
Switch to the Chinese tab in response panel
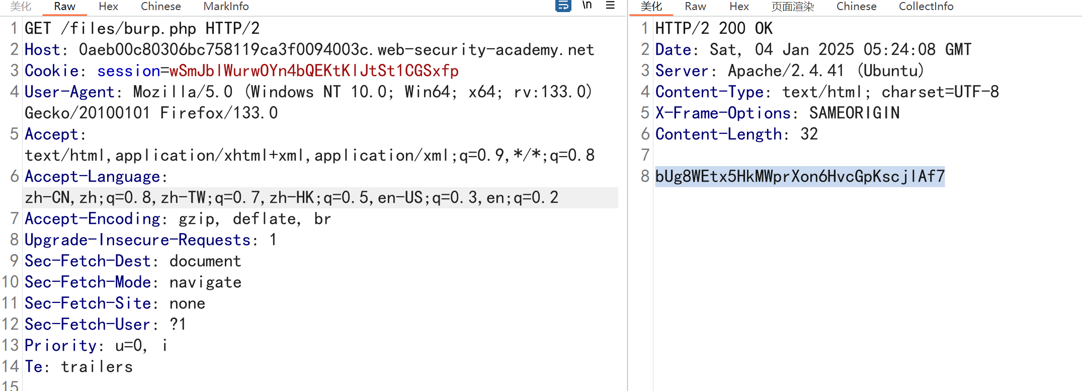click(x=856, y=7)
